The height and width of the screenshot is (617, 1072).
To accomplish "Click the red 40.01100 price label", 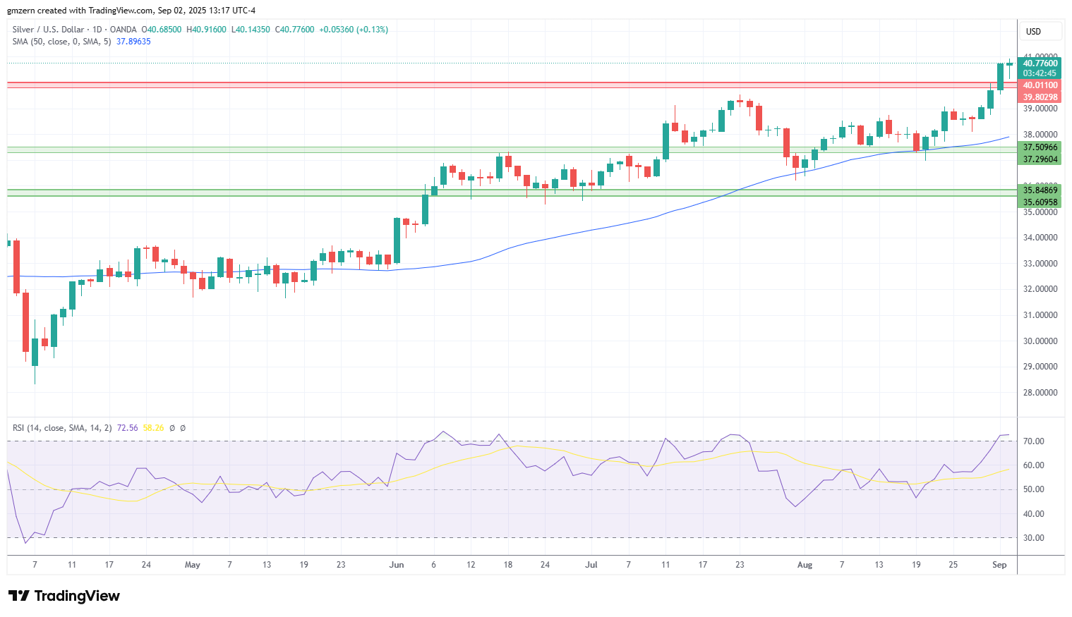I will point(1040,85).
